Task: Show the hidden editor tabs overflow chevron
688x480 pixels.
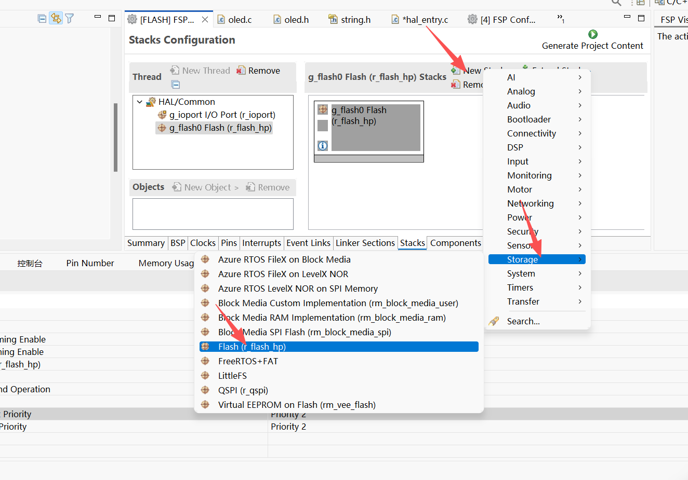Action: (x=561, y=19)
